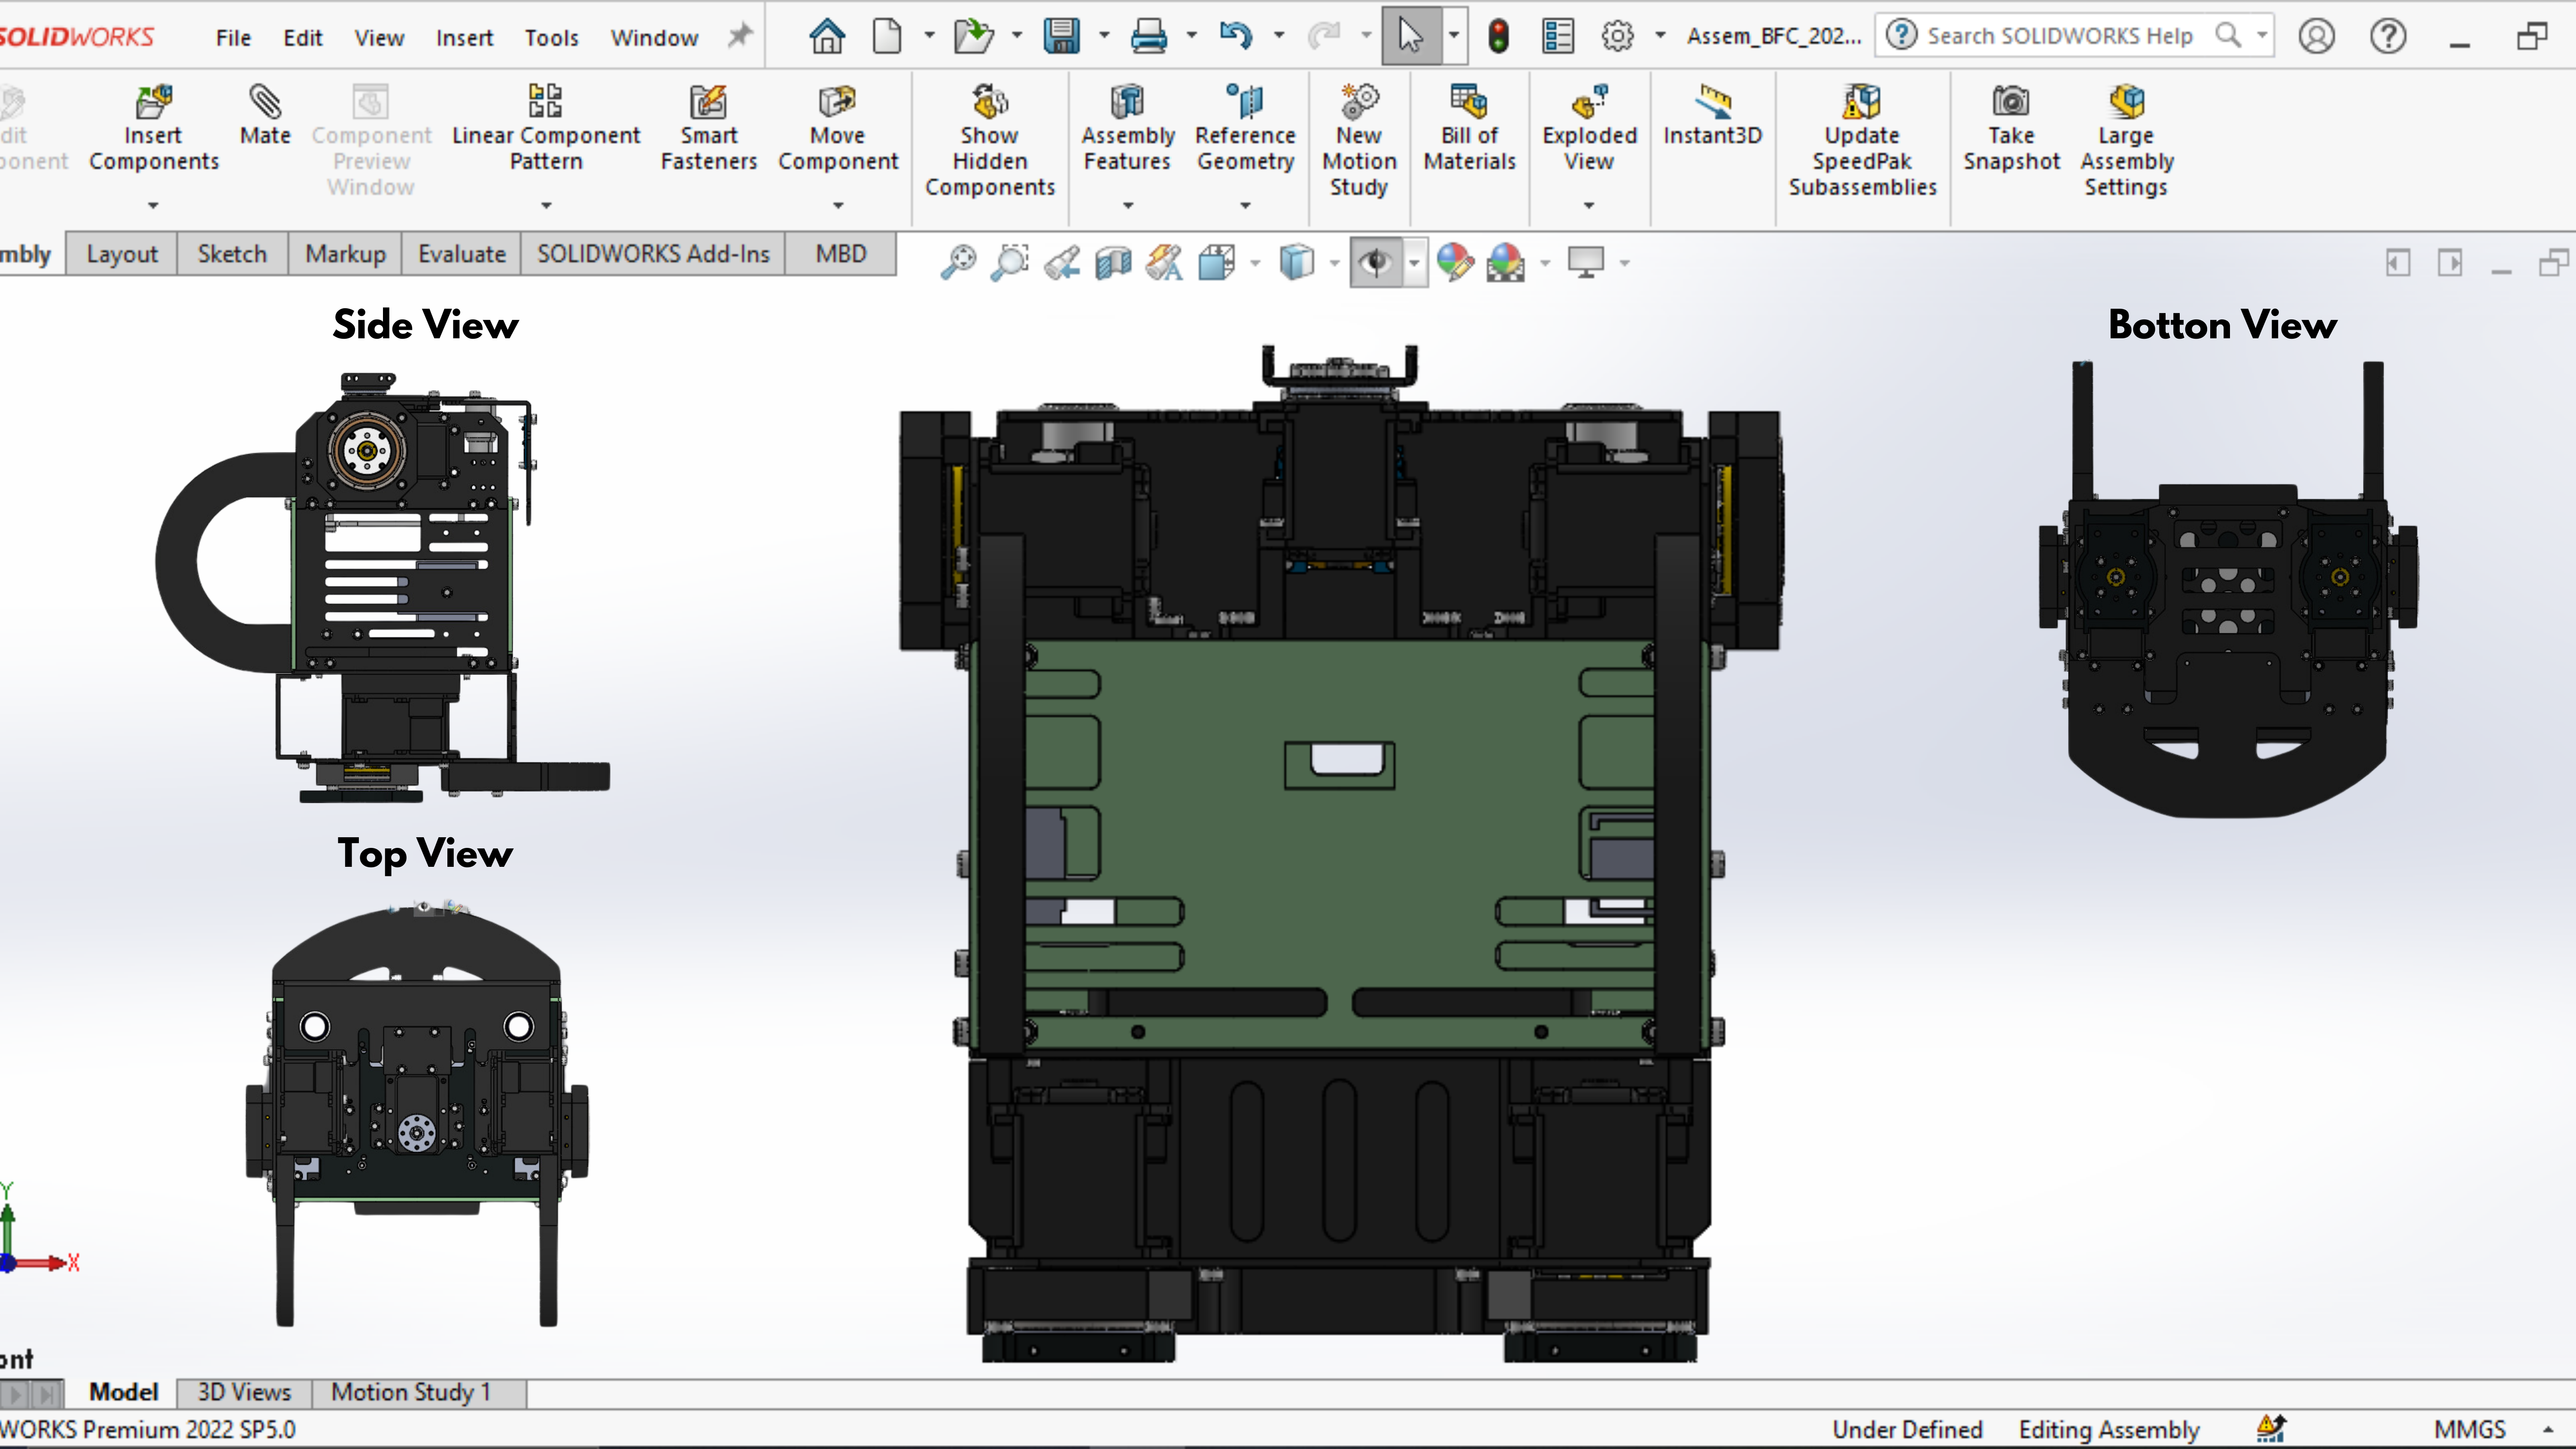Expand the Reference Geometry dropdown arrow

pyautogui.click(x=1245, y=205)
